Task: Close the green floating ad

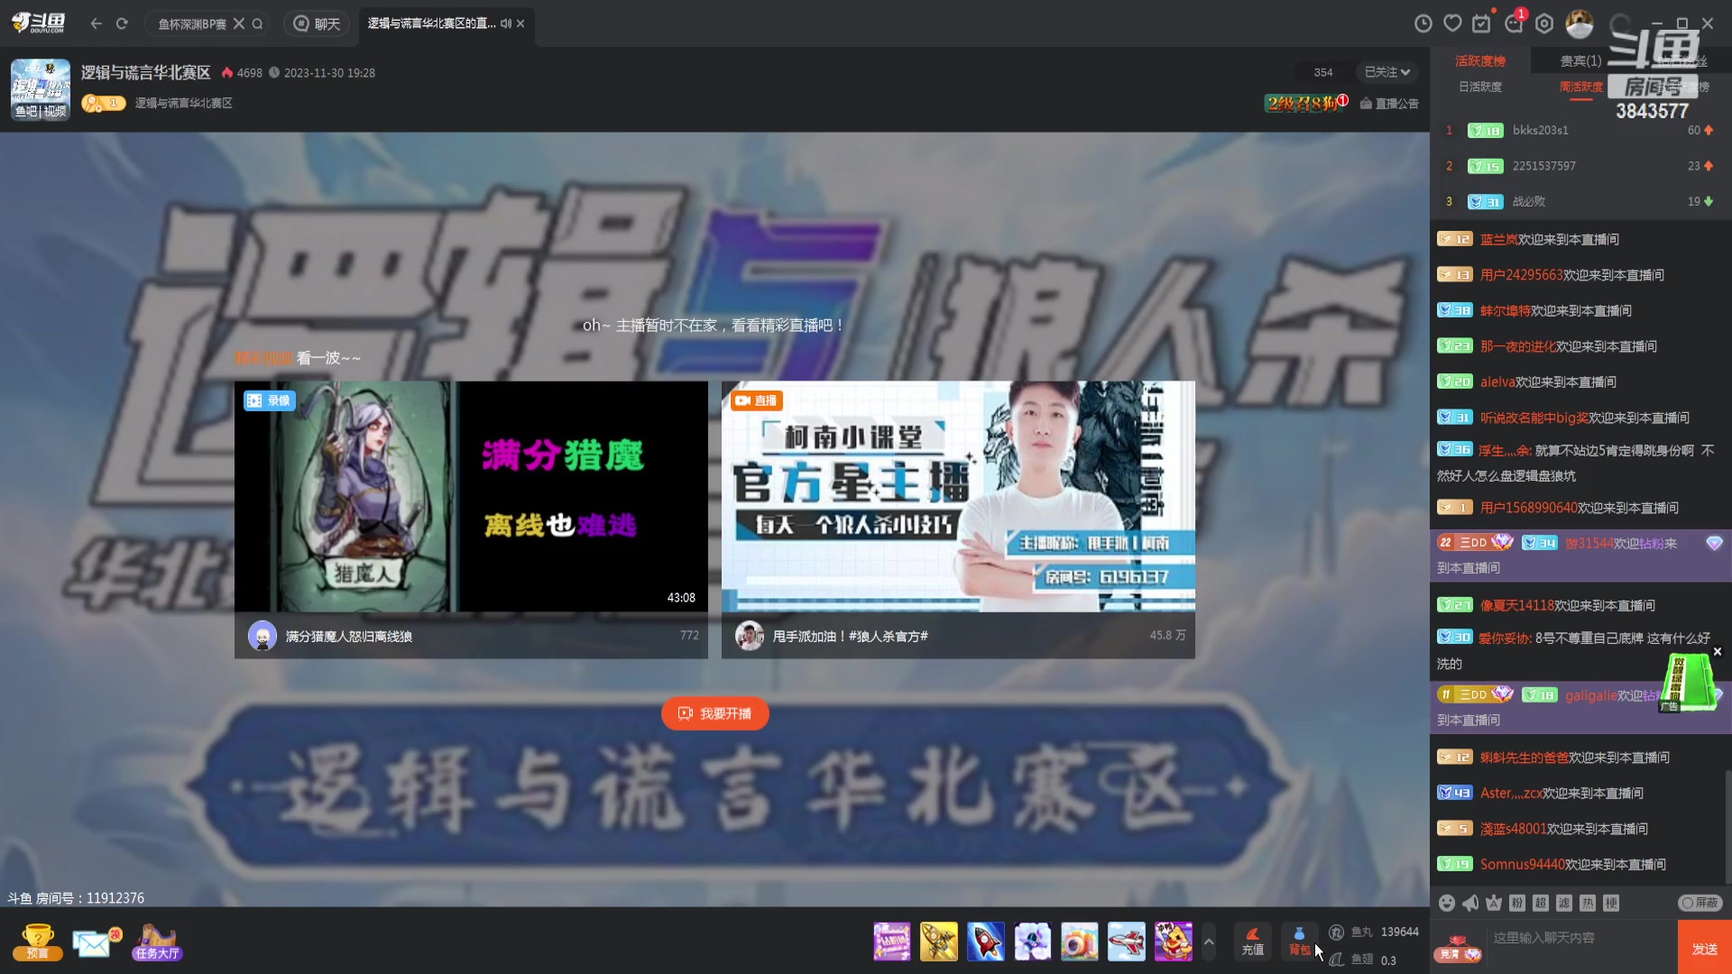Action: tap(1718, 651)
